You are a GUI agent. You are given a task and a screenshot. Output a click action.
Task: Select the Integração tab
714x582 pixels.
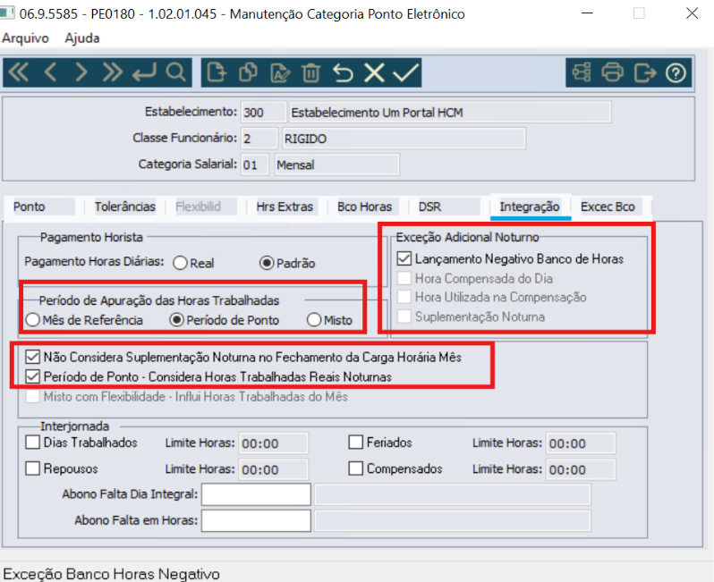pos(530,207)
